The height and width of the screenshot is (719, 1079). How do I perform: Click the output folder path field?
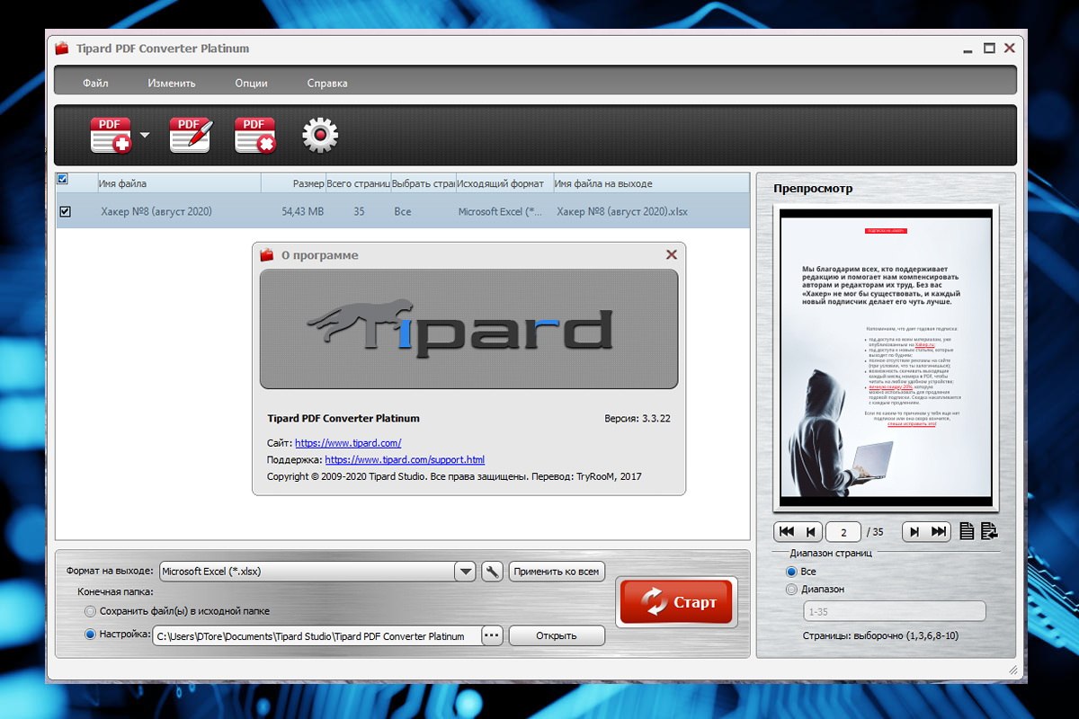click(317, 635)
